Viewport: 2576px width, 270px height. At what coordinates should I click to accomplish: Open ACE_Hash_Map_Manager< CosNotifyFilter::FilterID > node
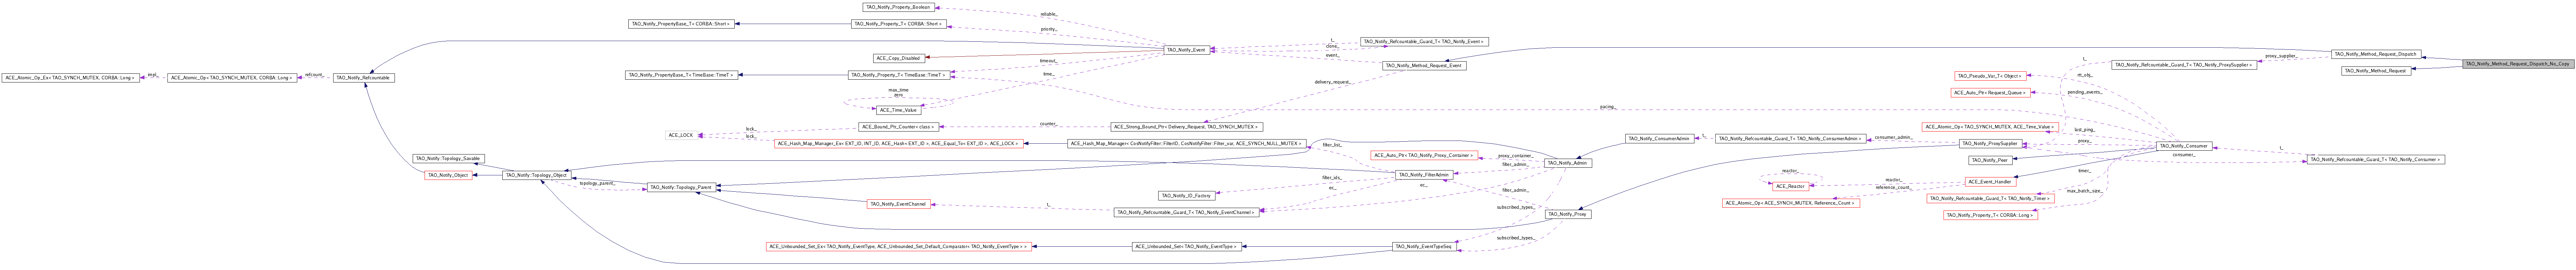1186,143
